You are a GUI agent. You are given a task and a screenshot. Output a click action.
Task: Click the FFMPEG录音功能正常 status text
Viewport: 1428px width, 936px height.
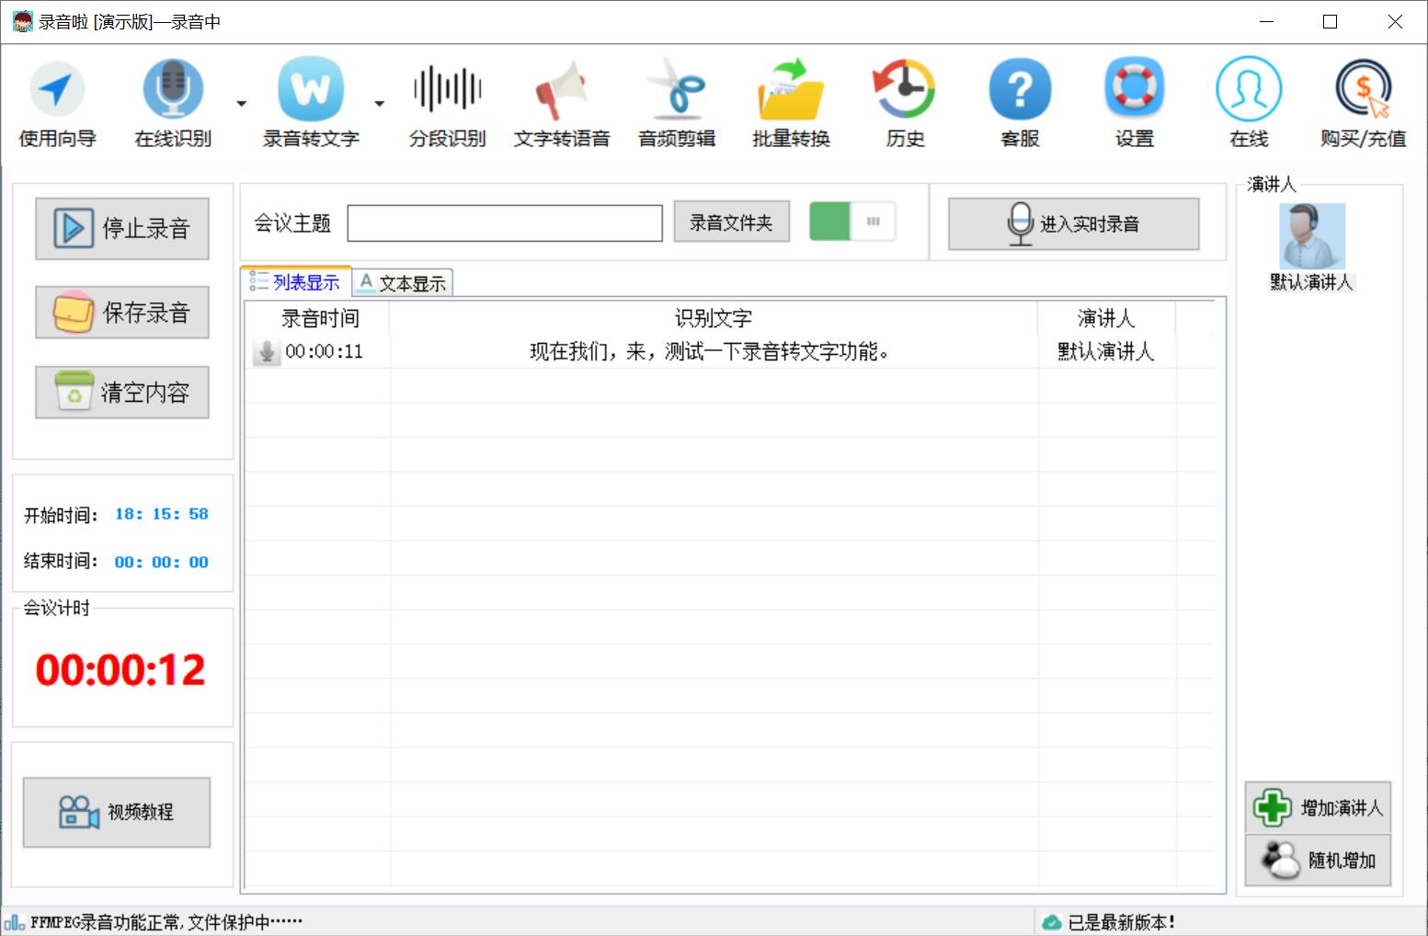(x=166, y=922)
